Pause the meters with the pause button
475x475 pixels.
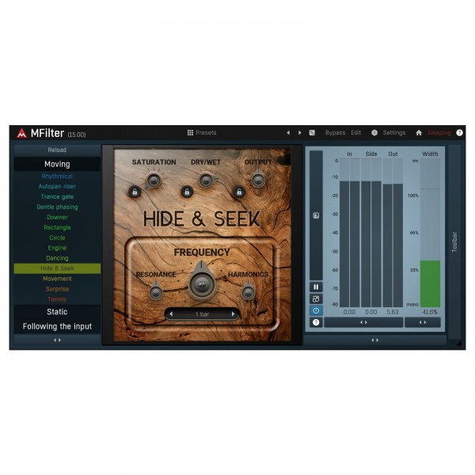316,287
